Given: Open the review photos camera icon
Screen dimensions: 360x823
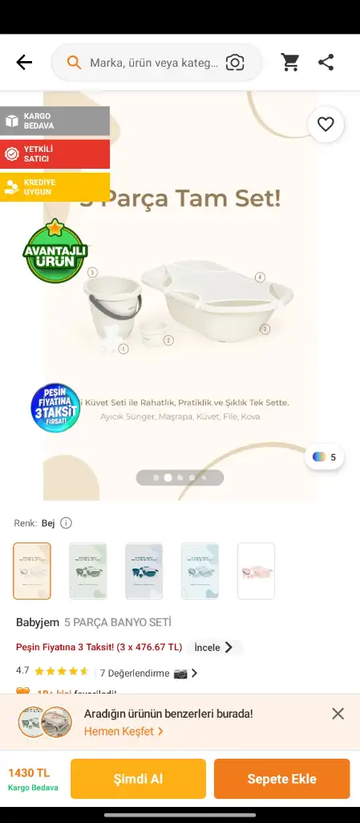Looking at the screenshot, I should pos(180,674).
